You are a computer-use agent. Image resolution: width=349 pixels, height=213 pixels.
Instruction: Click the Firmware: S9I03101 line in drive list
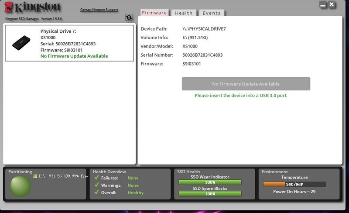(x=62, y=50)
